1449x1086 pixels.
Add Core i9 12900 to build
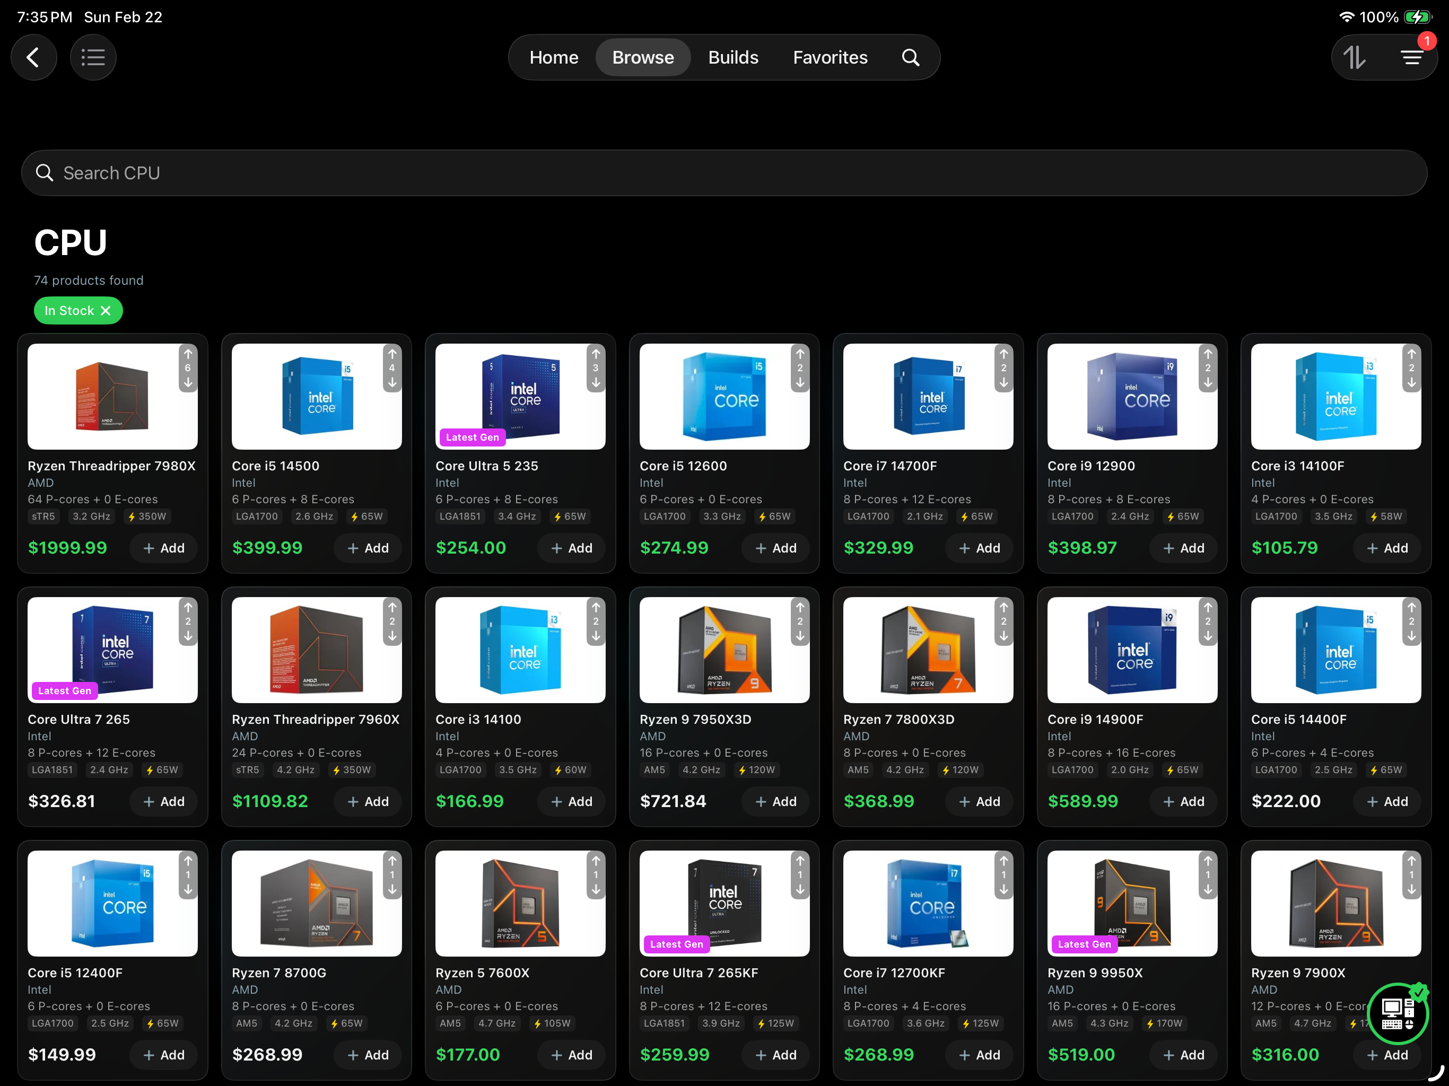coord(1184,548)
